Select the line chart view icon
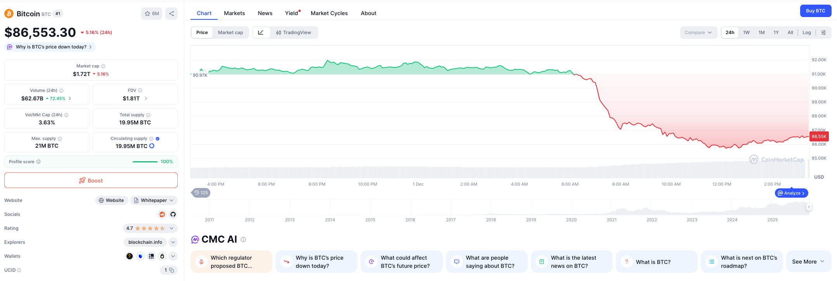The height and width of the screenshot is (281, 837). point(261,33)
